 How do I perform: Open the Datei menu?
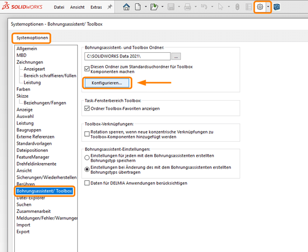click(x=59, y=7)
